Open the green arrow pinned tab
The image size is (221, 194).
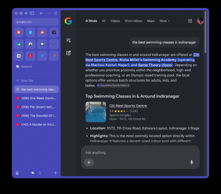pos(19,44)
